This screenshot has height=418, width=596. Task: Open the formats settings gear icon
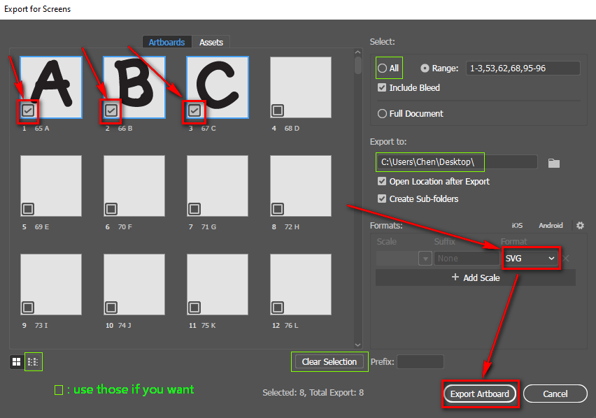click(580, 226)
